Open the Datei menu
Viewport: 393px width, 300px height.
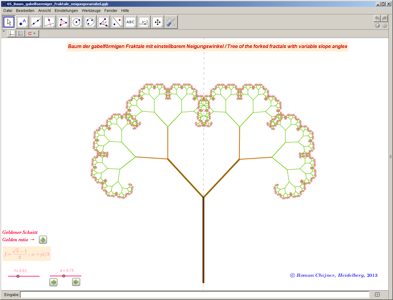point(8,11)
